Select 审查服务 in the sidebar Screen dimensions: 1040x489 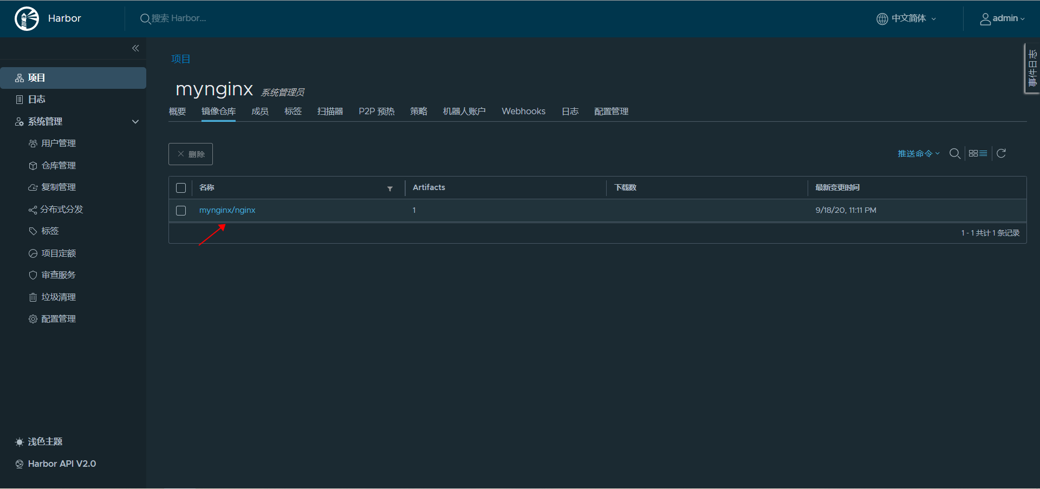58,275
